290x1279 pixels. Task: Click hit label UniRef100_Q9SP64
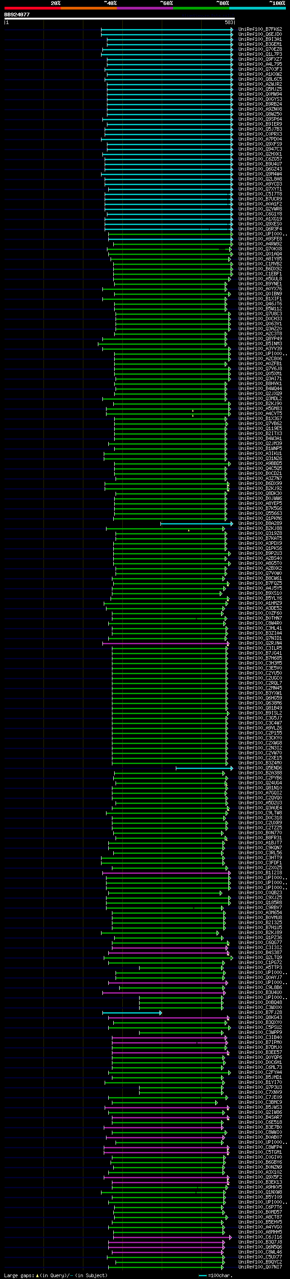260,119
